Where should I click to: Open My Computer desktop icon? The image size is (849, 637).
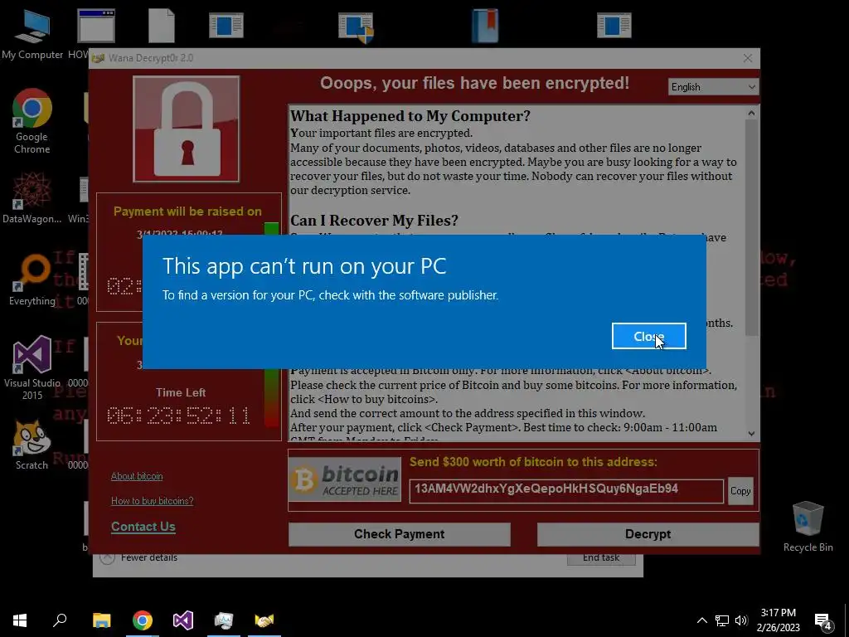(x=32, y=34)
